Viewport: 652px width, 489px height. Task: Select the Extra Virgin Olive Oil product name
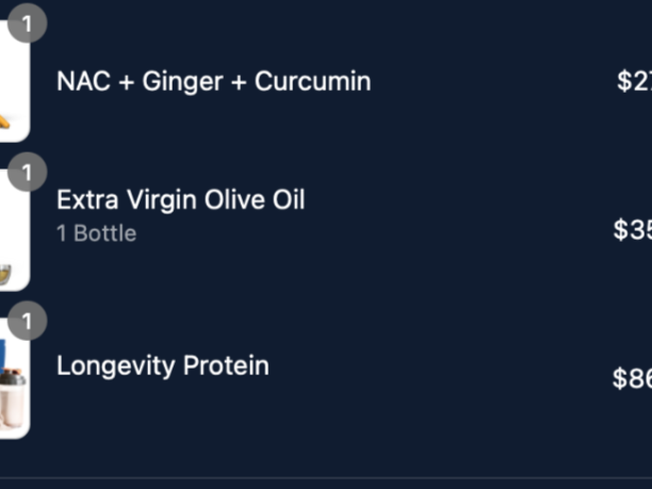pyautogui.click(x=180, y=199)
